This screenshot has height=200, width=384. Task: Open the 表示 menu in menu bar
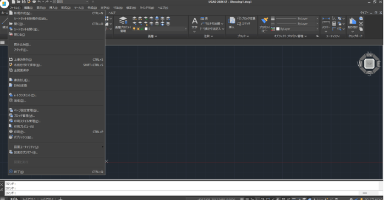pyautogui.click(x=41, y=8)
